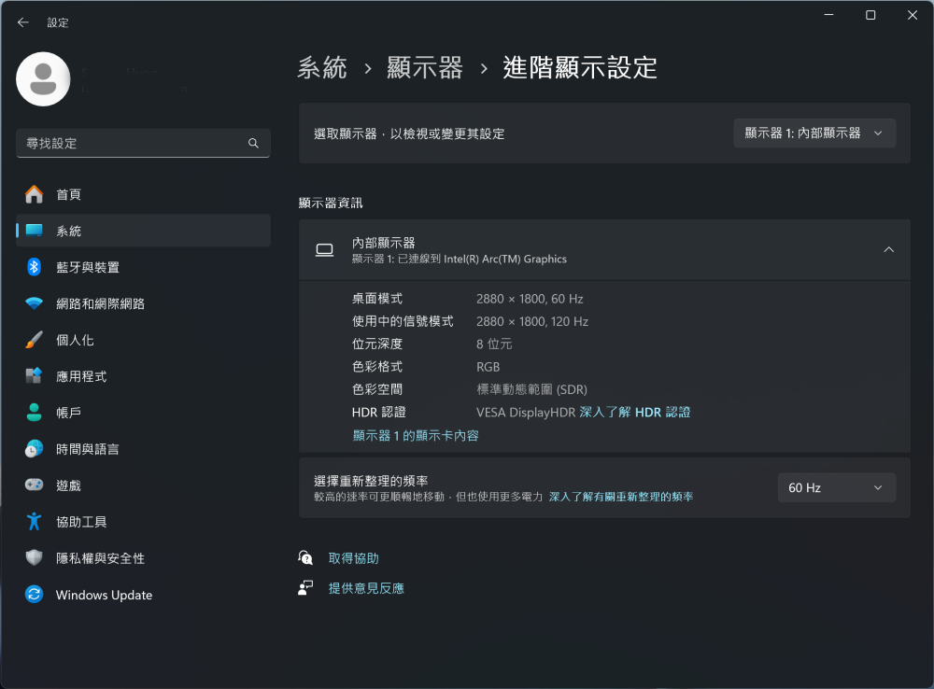Click the 網路和網際網路 Wi-Fi icon
Image resolution: width=934 pixels, height=689 pixels.
point(35,303)
